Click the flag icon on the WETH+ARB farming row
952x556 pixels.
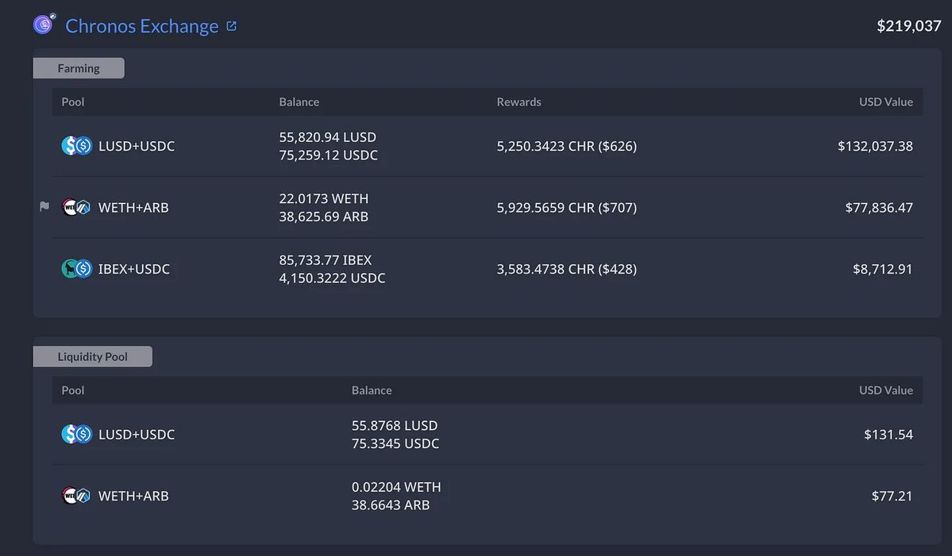[44, 207]
